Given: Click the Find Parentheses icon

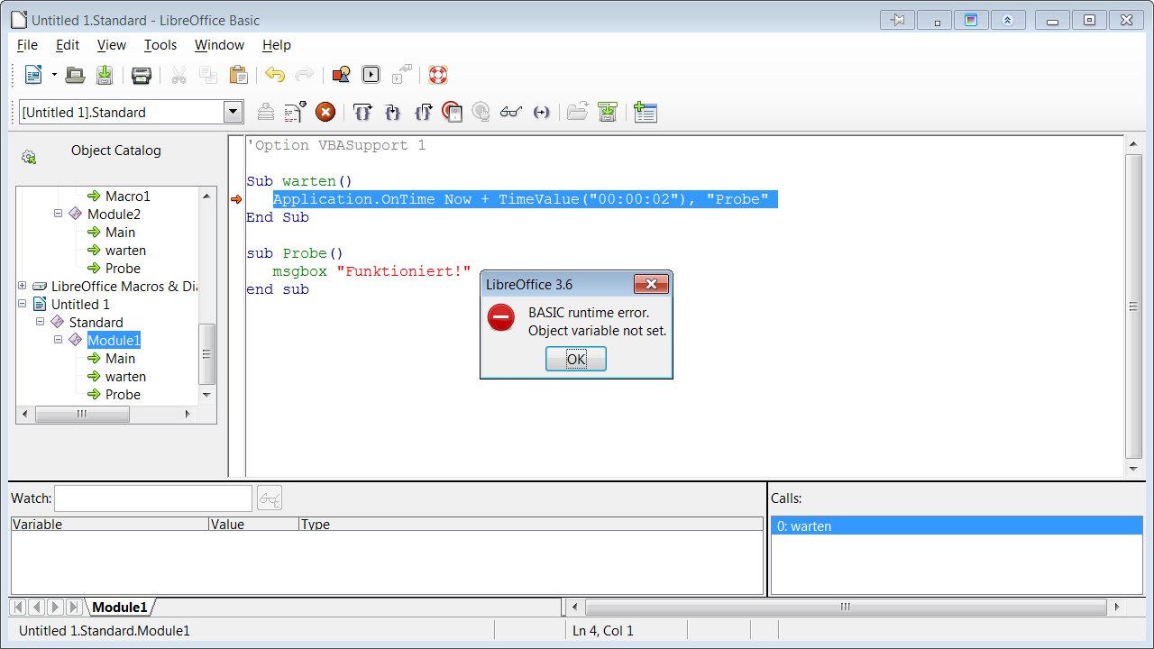Looking at the screenshot, I should tap(541, 112).
